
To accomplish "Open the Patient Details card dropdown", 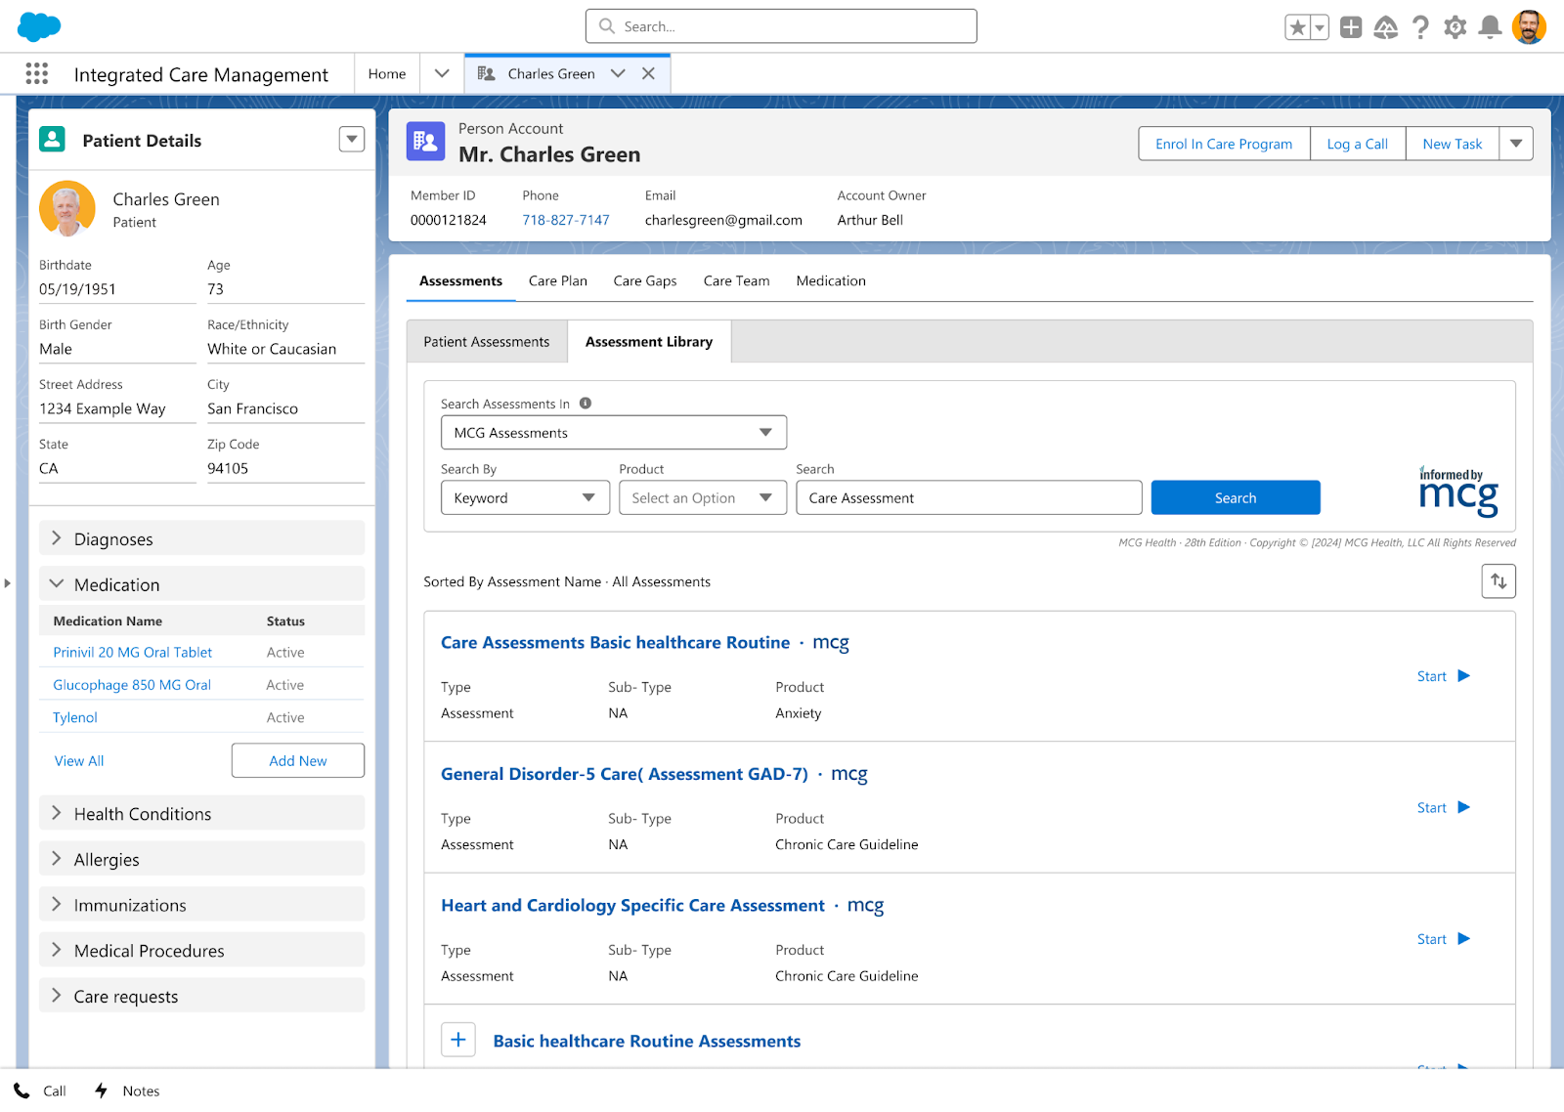I will coord(352,140).
